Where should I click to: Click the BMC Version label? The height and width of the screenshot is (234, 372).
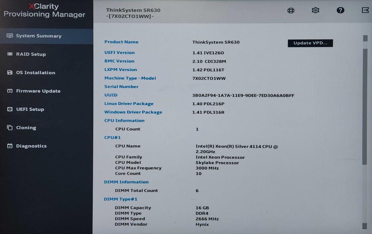click(x=119, y=61)
